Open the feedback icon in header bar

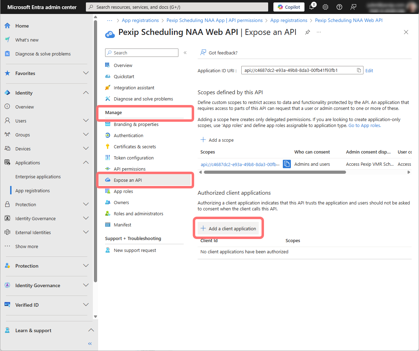pyautogui.click(x=353, y=7)
